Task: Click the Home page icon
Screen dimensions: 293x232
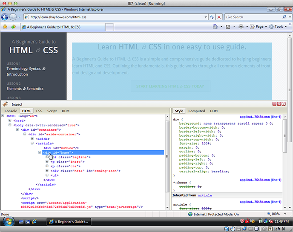Action: [215, 27]
